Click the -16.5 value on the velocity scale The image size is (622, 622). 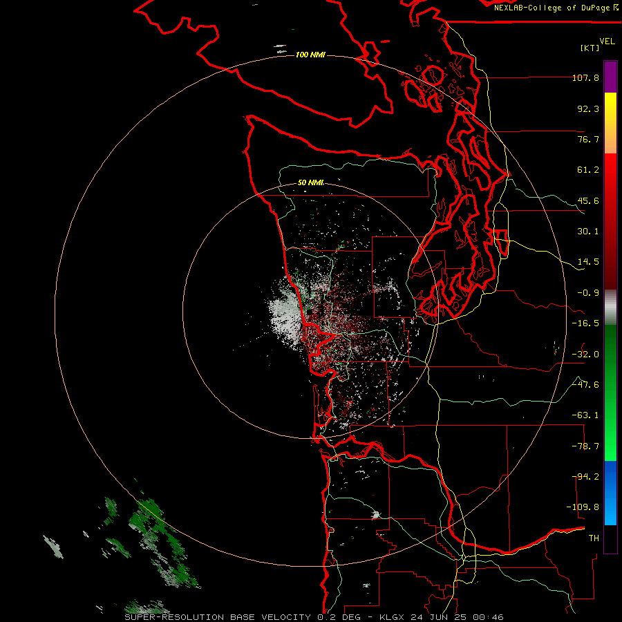[585, 323]
